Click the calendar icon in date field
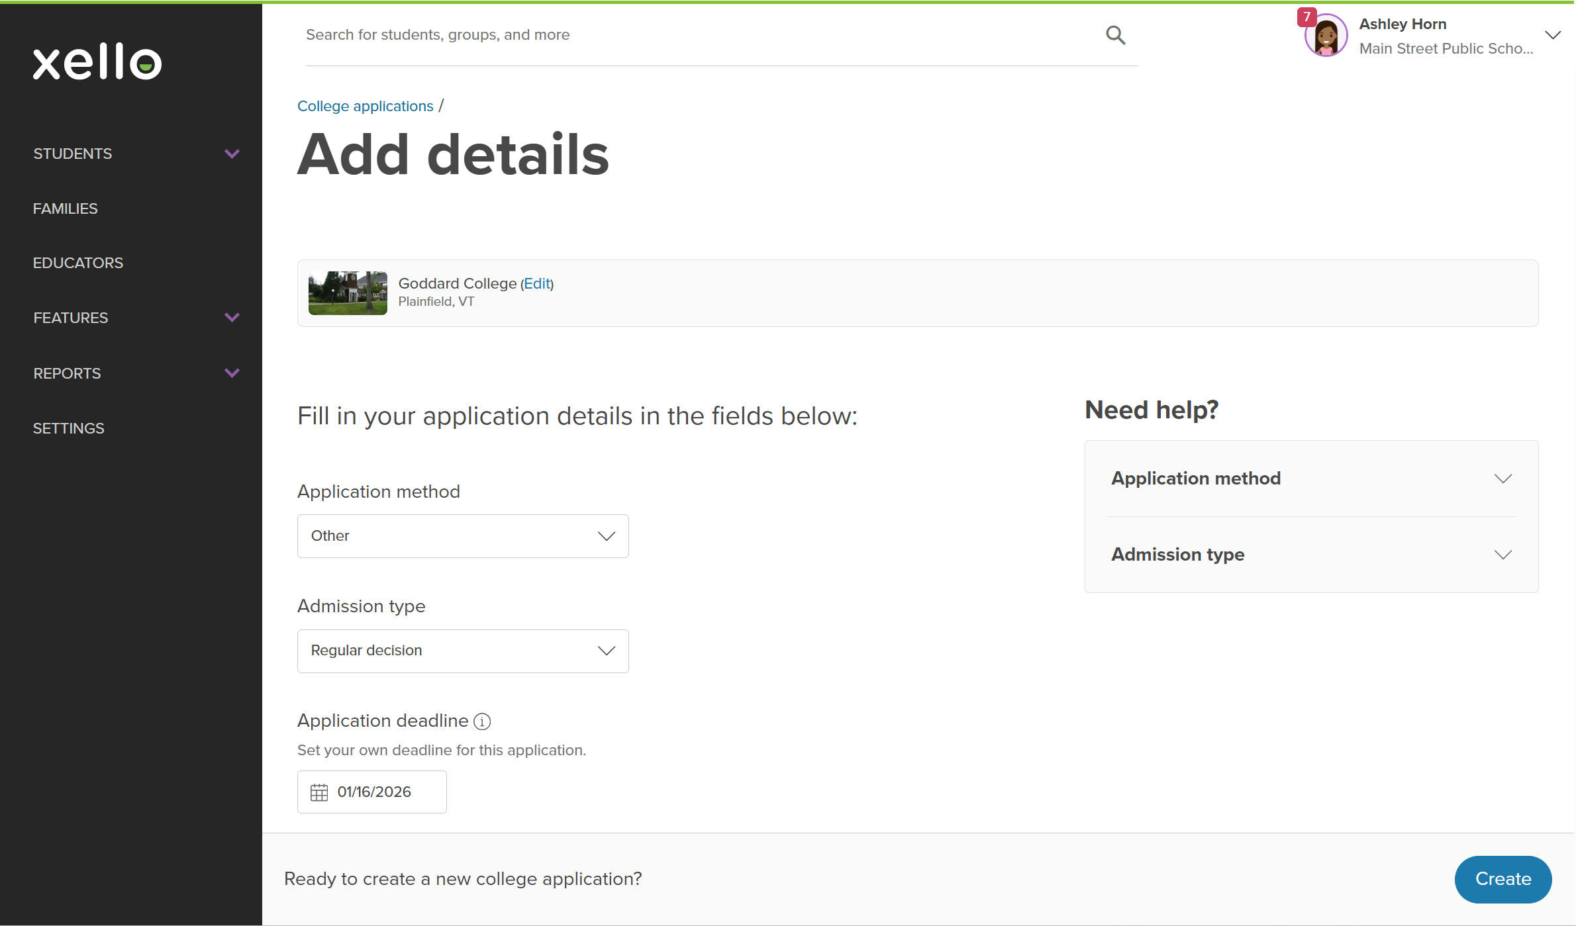The height and width of the screenshot is (926, 1576). point(319,792)
